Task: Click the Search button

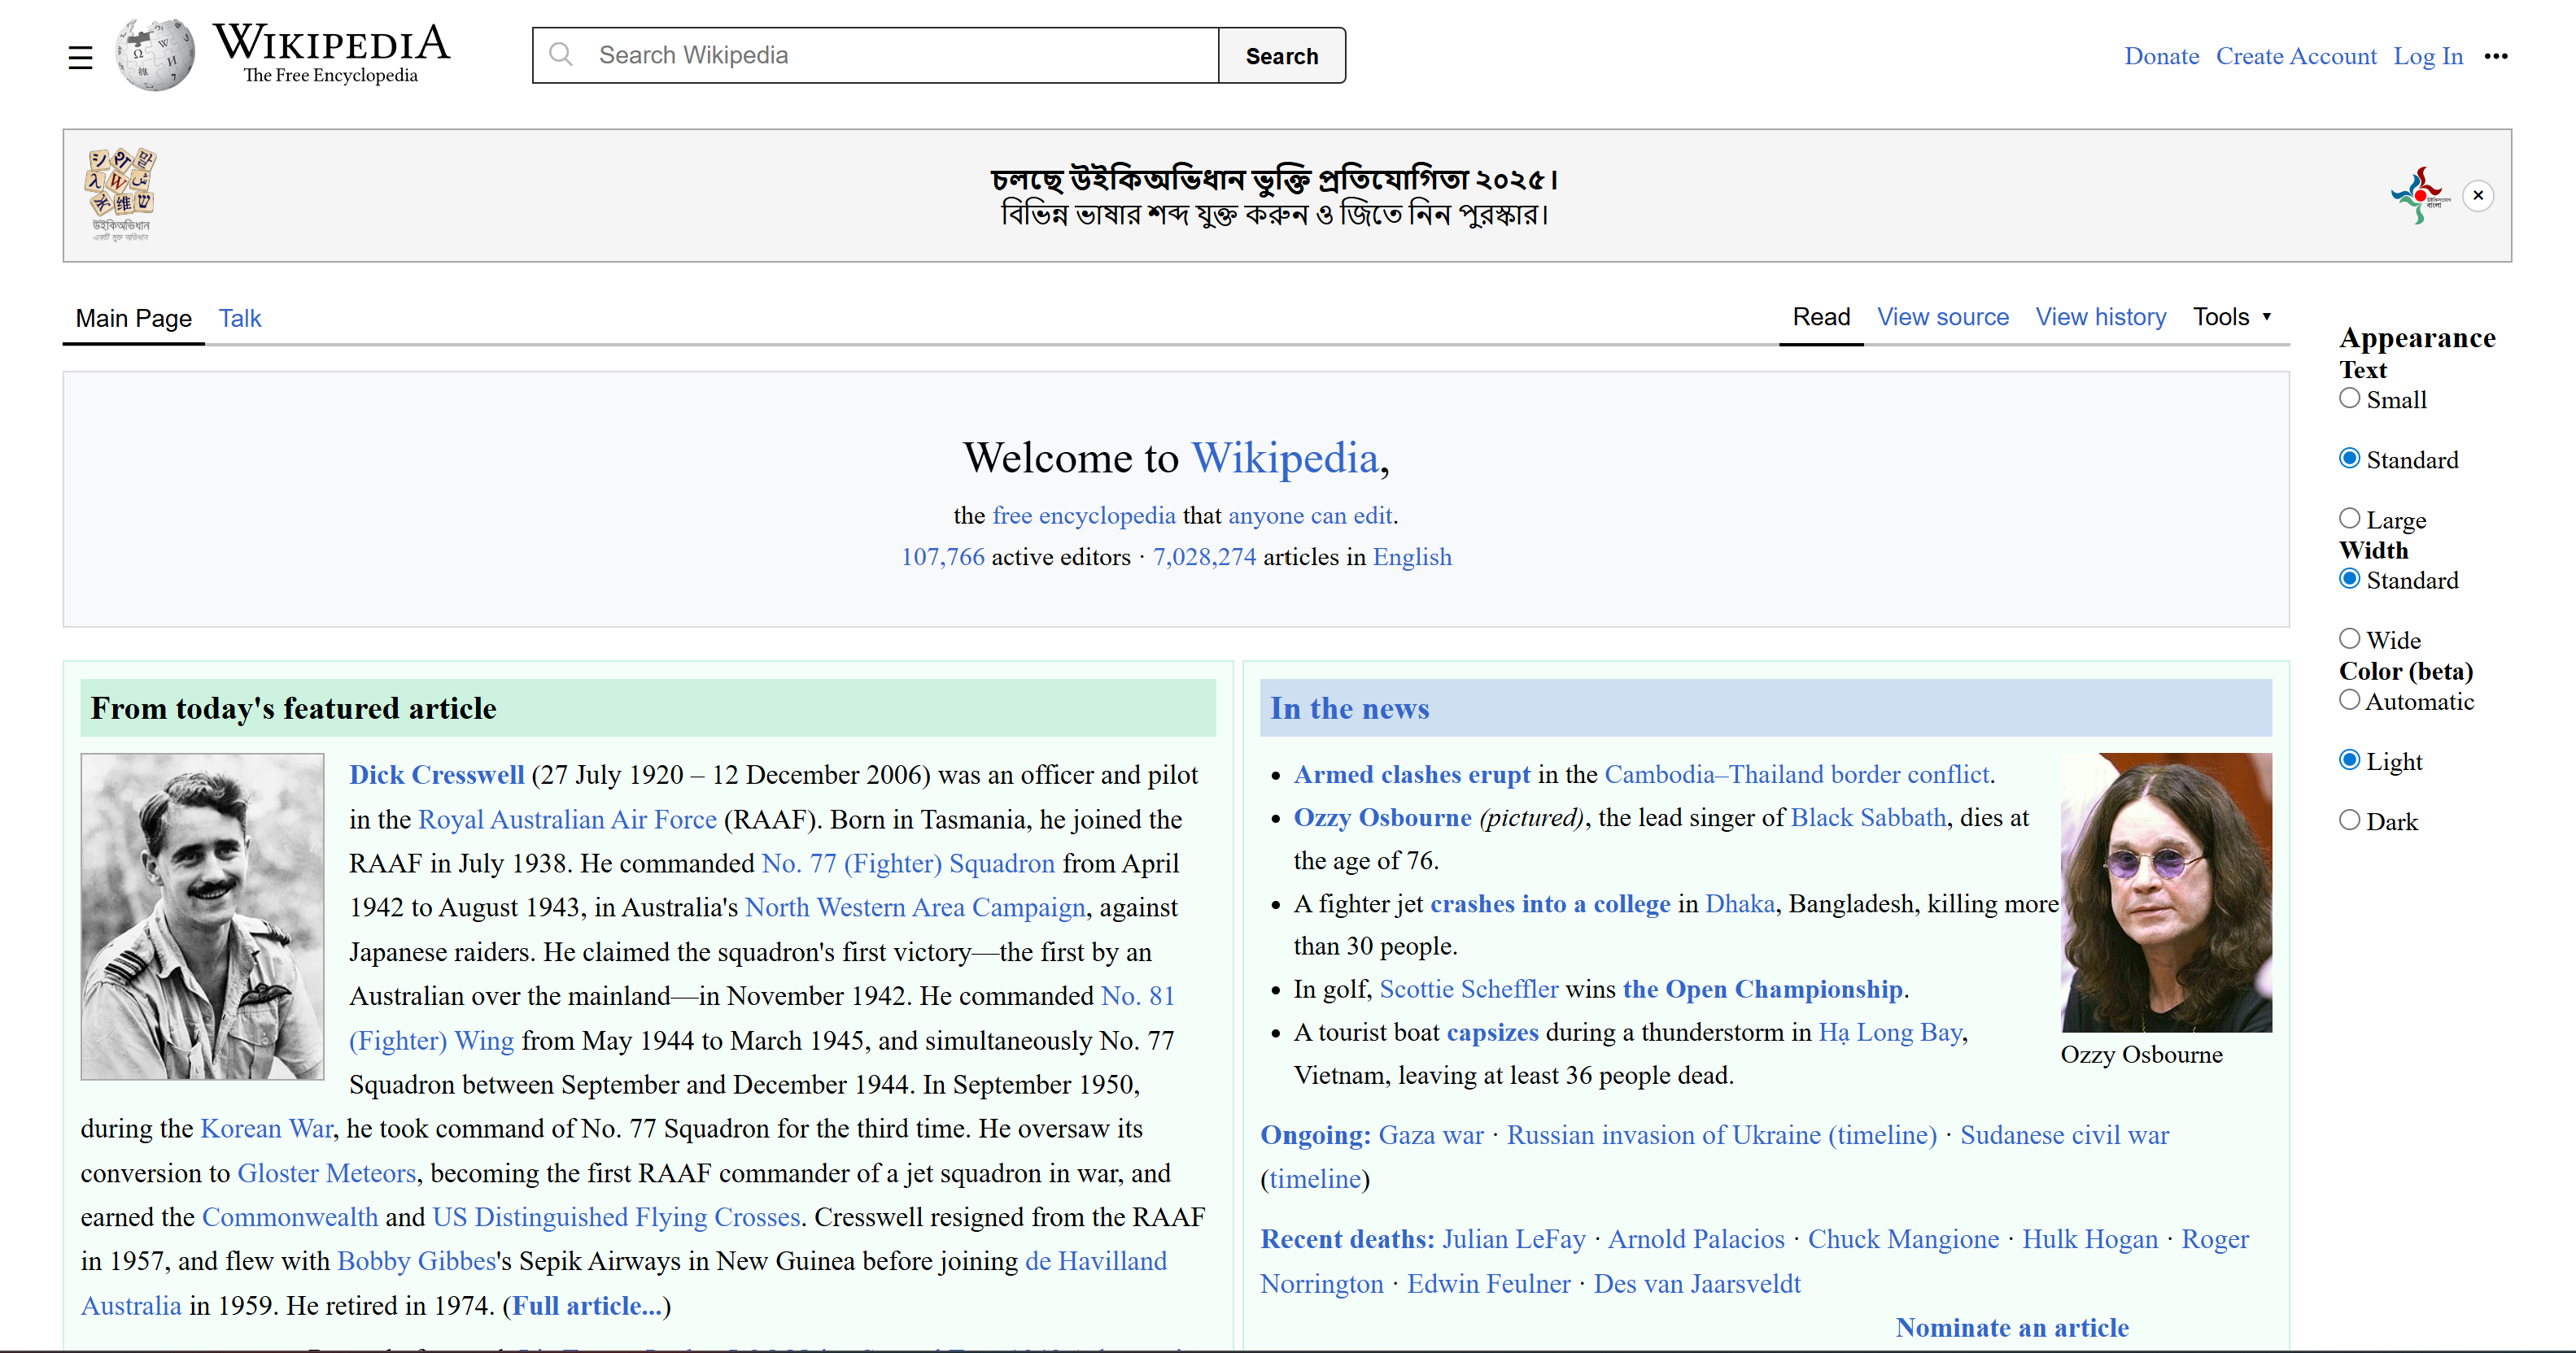Action: click(1282, 55)
